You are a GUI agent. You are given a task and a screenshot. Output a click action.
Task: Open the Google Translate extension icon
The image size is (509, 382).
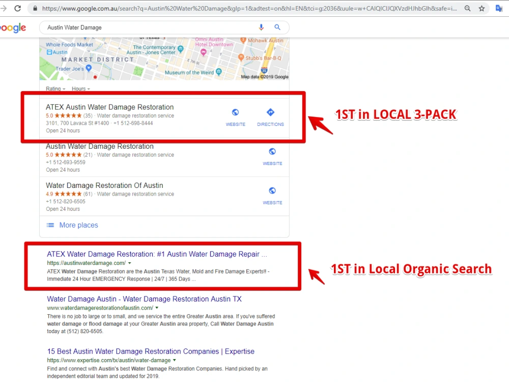pyautogui.click(x=499, y=9)
